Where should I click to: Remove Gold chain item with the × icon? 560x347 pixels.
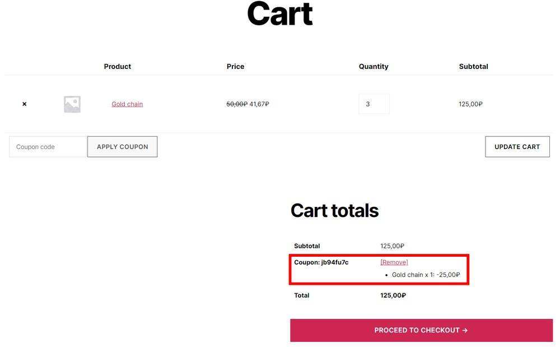[x=24, y=104]
